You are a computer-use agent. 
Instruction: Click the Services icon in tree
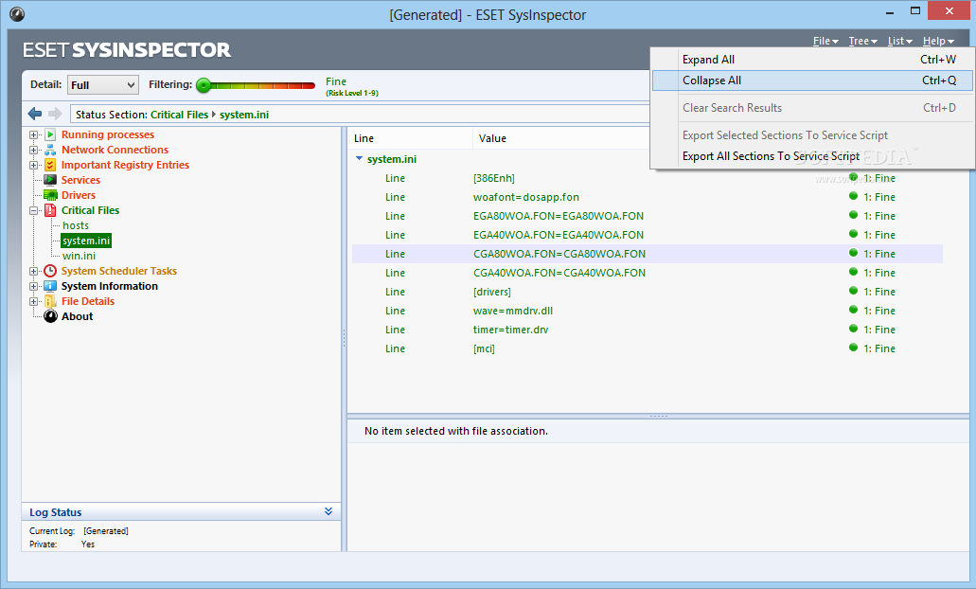click(50, 180)
